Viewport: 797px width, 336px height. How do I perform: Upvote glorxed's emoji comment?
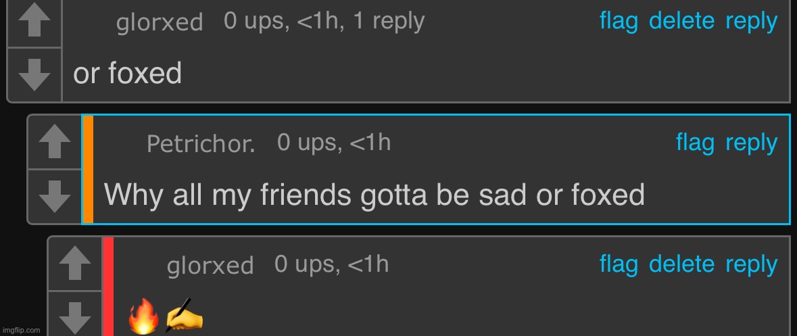(x=75, y=264)
